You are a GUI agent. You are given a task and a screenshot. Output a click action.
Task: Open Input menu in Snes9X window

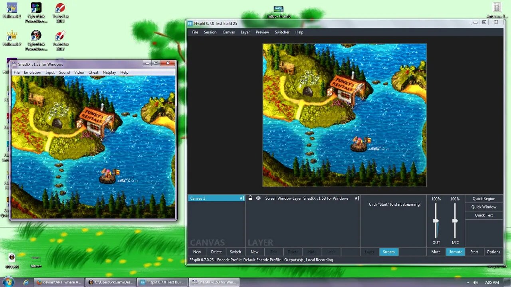coord(50,73)
